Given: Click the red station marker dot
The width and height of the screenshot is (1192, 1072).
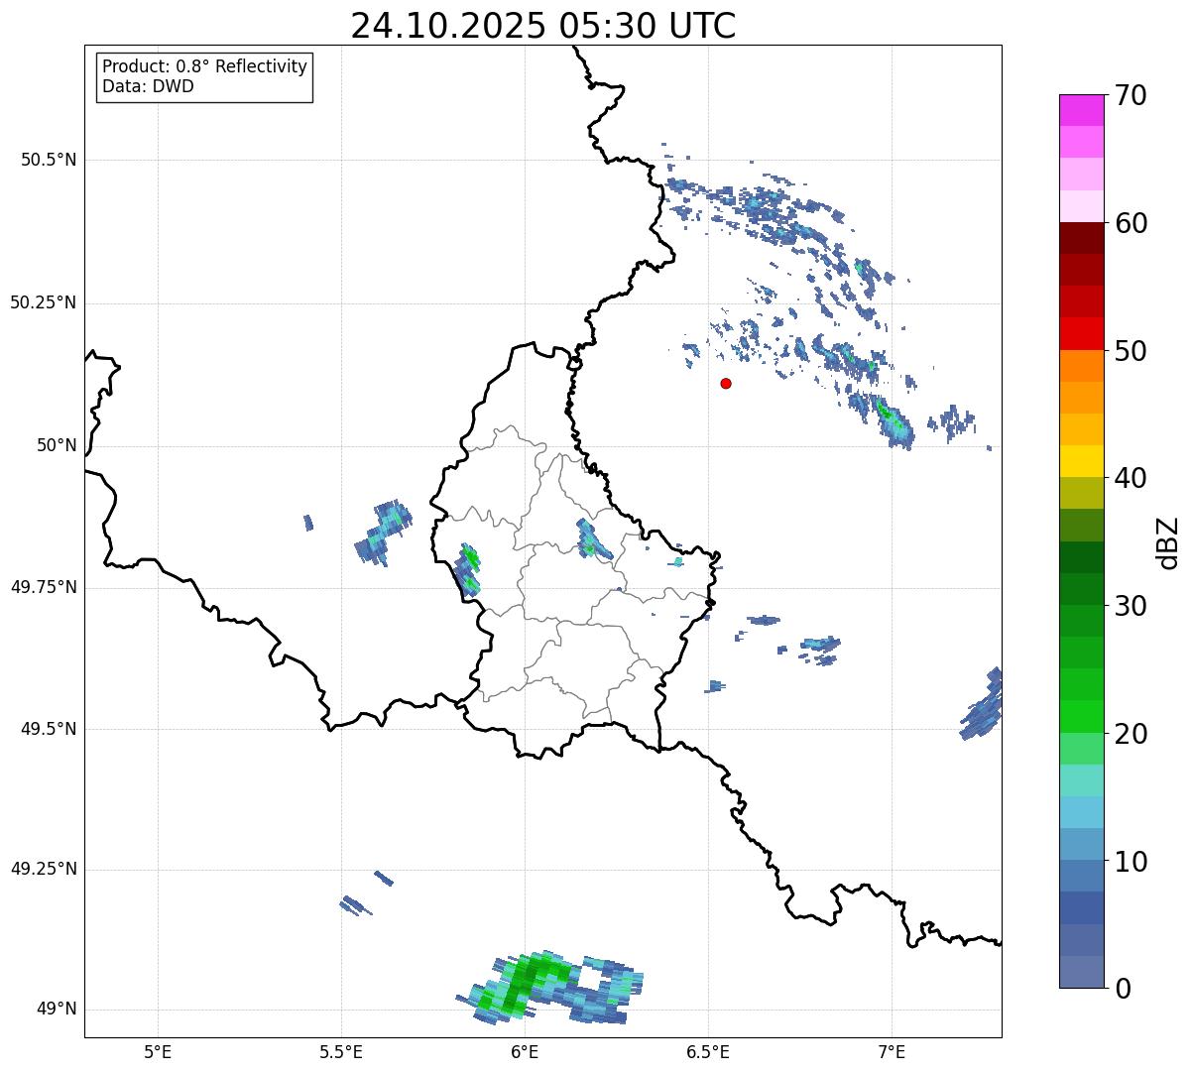Looking at the screenshot, I should point(726,383).
